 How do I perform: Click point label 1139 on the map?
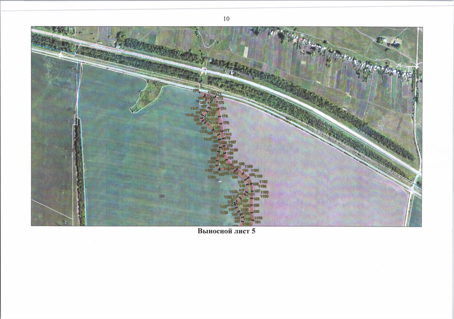pyautogui.click(x=234, y=150)
